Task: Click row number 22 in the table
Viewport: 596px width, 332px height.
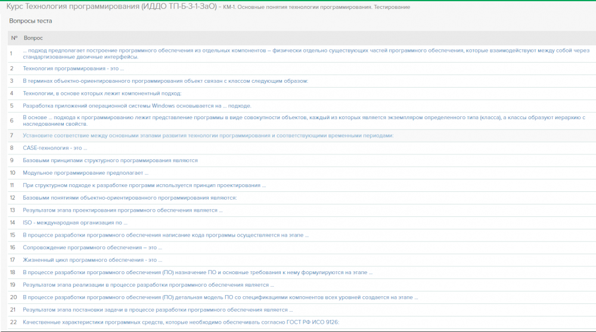Action: point(13,322)
